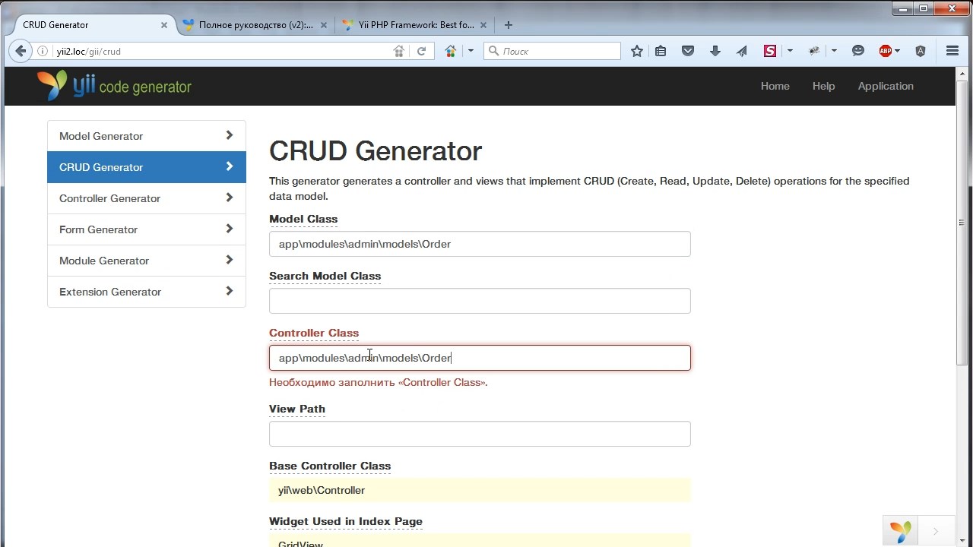The height and width of the screenshot is (547, 973).
Task: Open the downloads arrow icon
Action: pos(715,51)
